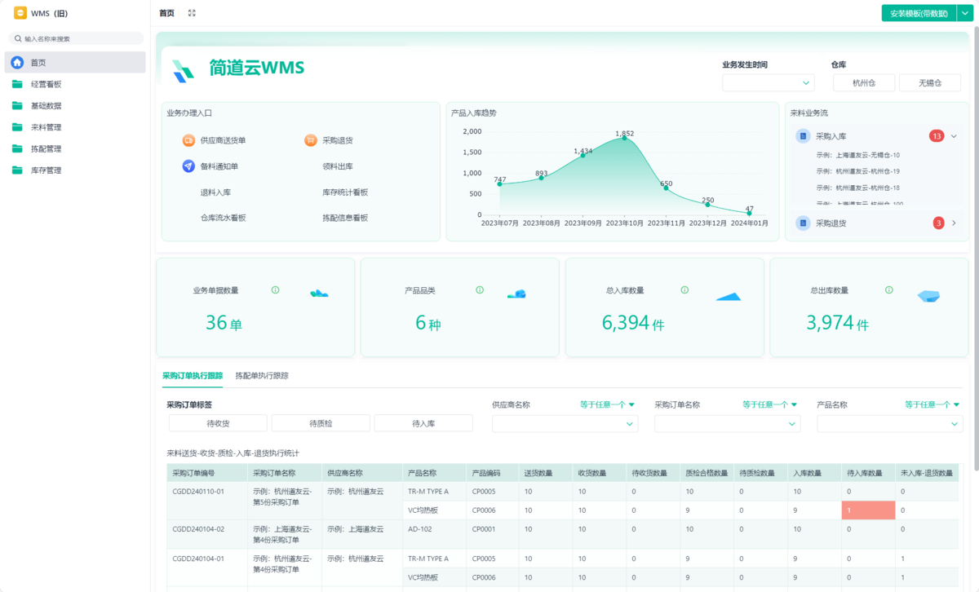The image size is (979, 592).
Task: Open dropdown arrow beside 安装模板 button
Action: 964,13
